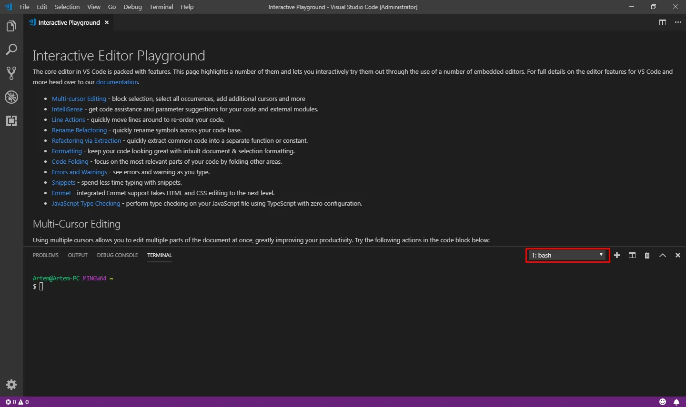Open the terminal selector dropdown '1: bash'
This screenshot has width=686, height=407.
coord(567,256)
